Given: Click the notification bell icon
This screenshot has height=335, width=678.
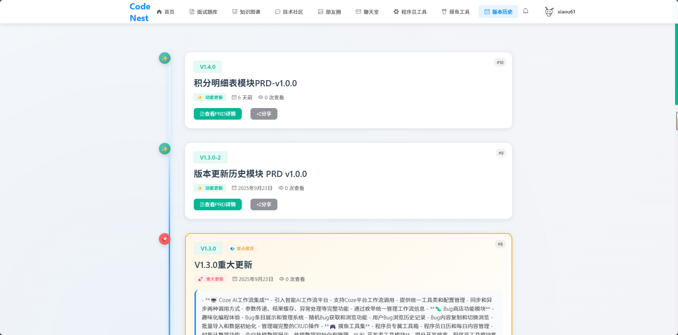Looking at the screenshot, I should click(526, 11).
